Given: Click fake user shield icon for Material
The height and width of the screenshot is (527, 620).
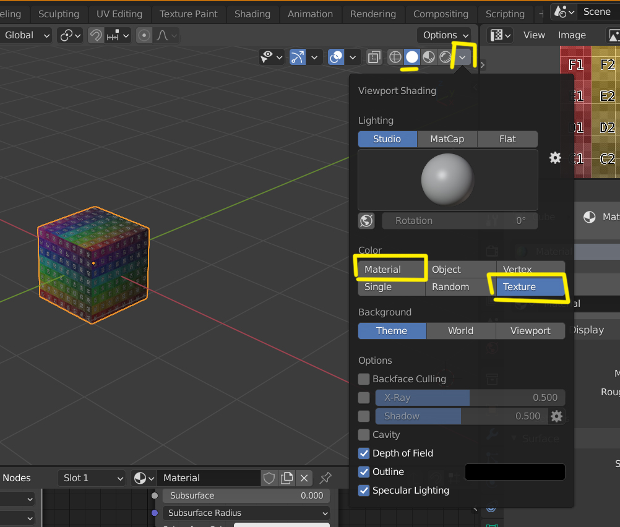Looking at the screenshot, I should tap(269, 478).
